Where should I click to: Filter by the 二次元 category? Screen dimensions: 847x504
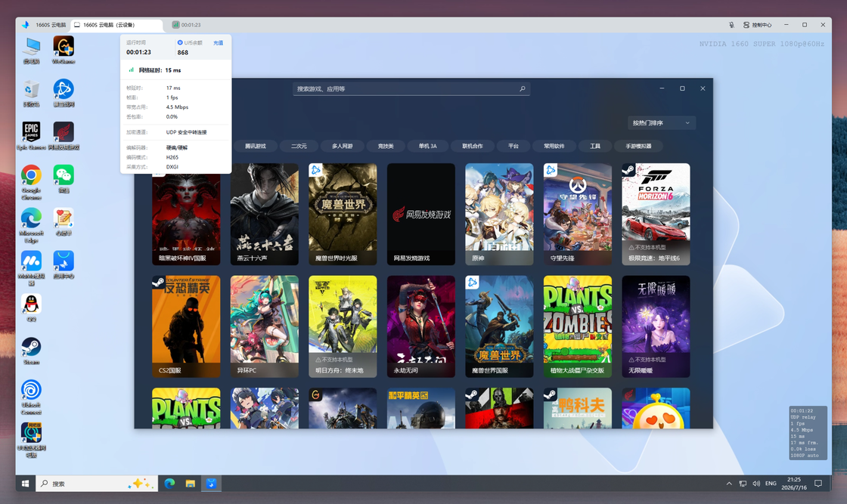click(x=299, y=147)
